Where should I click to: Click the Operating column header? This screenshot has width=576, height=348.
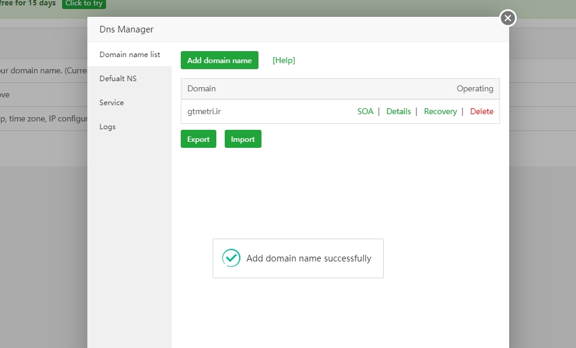[x=475, y=88]
